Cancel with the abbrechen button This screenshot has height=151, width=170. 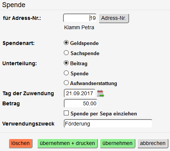point(153,144)
